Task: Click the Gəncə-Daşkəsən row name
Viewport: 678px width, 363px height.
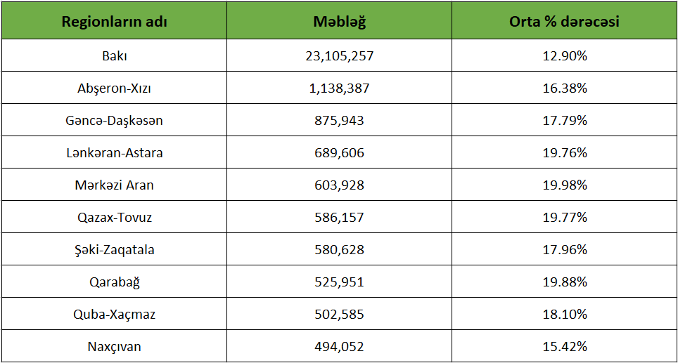Action: point(114,121)
